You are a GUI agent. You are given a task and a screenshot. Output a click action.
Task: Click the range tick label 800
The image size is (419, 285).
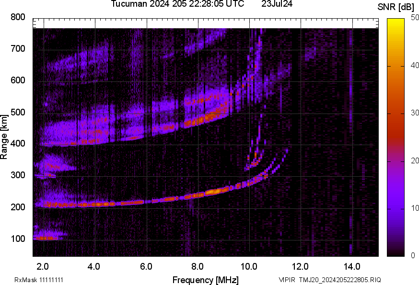click(x=18, y=17)
